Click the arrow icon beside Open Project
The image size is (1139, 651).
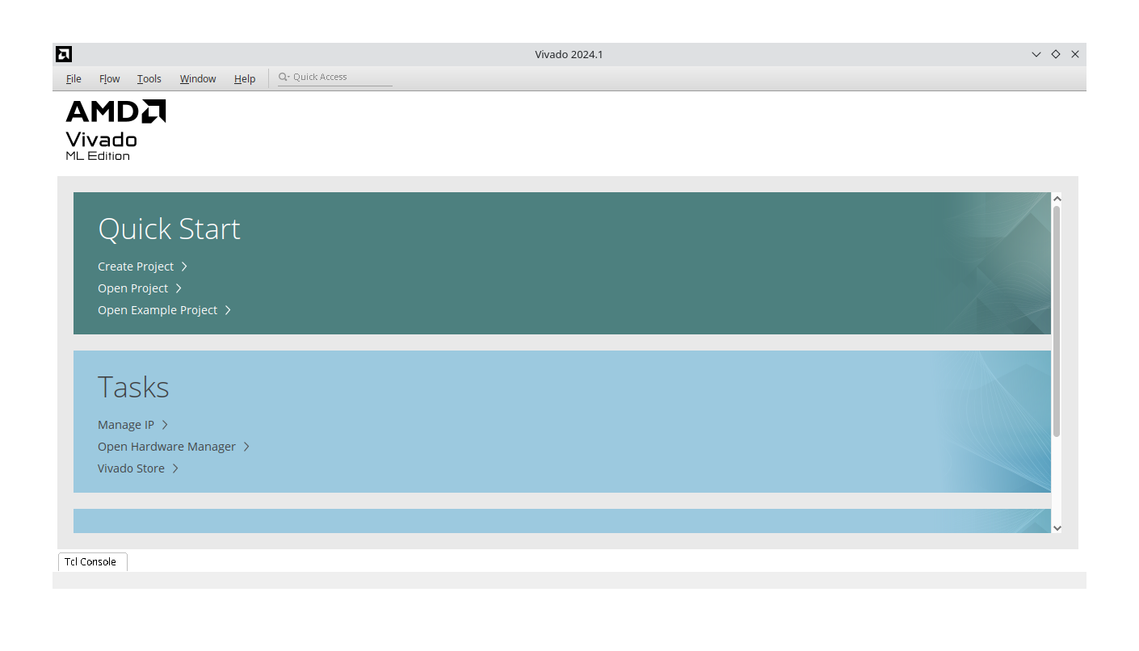(x=178, y=288)
